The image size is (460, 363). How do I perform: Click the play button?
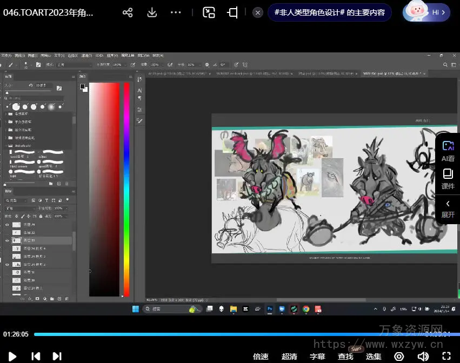click(x=12, y=356)
